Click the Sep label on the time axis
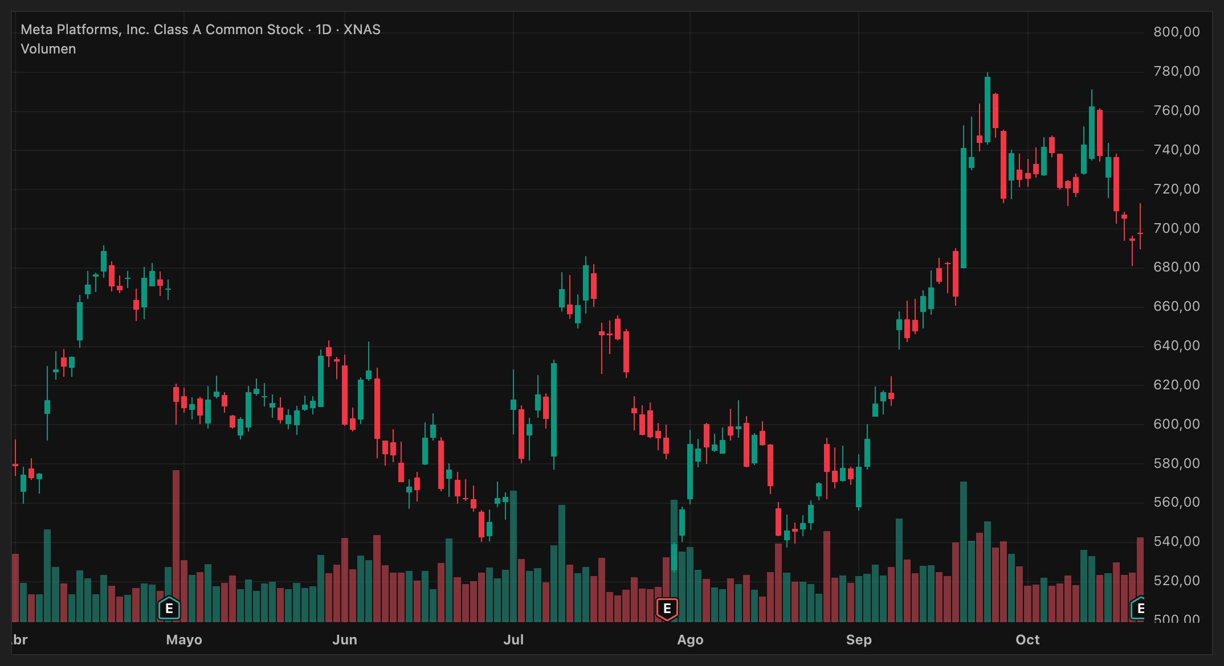This screenshot has height=666, width=1224. [x=859, y=640]
